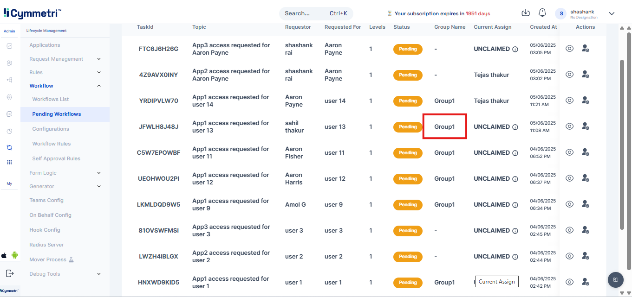The image size is (632, 297).
Task: Click the assign user icon for FTC6J6H26G
Action: 585,49
